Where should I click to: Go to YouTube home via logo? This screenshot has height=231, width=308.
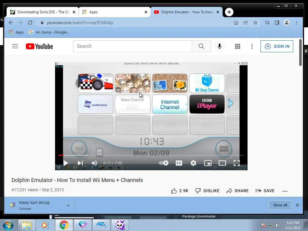click(39, 46)
